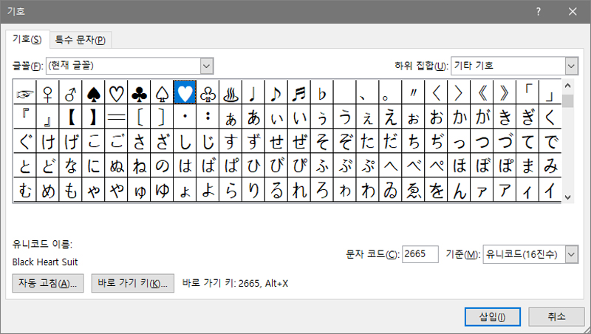Click the symbol grid scrollbar thumb
Screen dimensions: 591x334
(x=568, y=101)
